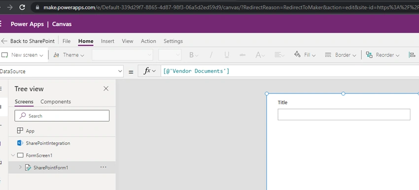Expand the SharePointForm1 node
The width and height of the screenshot is (419, 190).
coord(20,167)
